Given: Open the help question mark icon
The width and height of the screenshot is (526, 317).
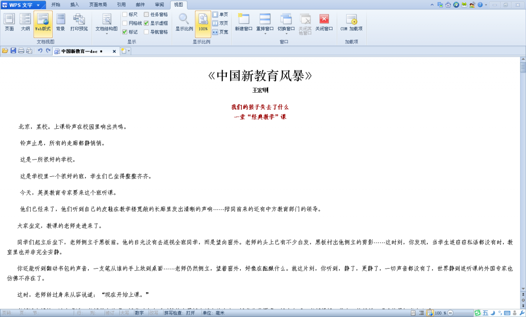Looking at the screenshot, I should click(480, 5).
